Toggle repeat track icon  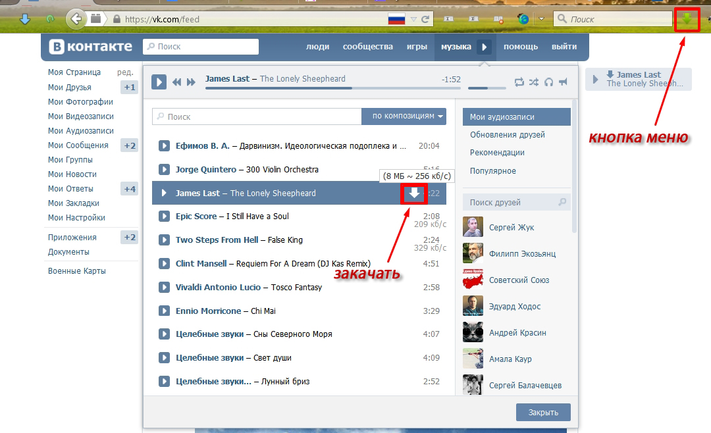point(519,82)
